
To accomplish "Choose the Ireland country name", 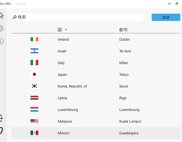I will [x=63, y=39].
